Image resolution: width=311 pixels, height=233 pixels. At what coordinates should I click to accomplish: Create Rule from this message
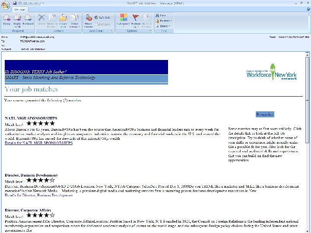tap(63, 21)
